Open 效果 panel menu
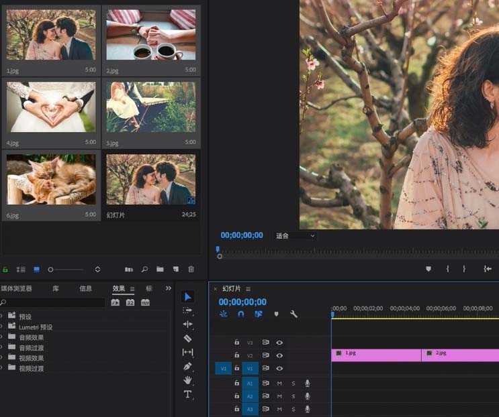499x417 pixels. pos(132,289)
